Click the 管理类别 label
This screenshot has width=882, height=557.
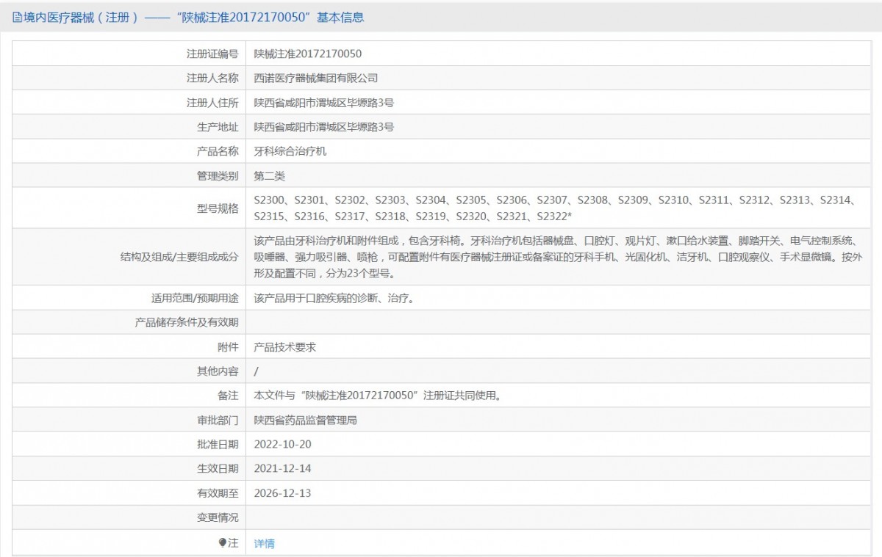click(x=218, y=176)
